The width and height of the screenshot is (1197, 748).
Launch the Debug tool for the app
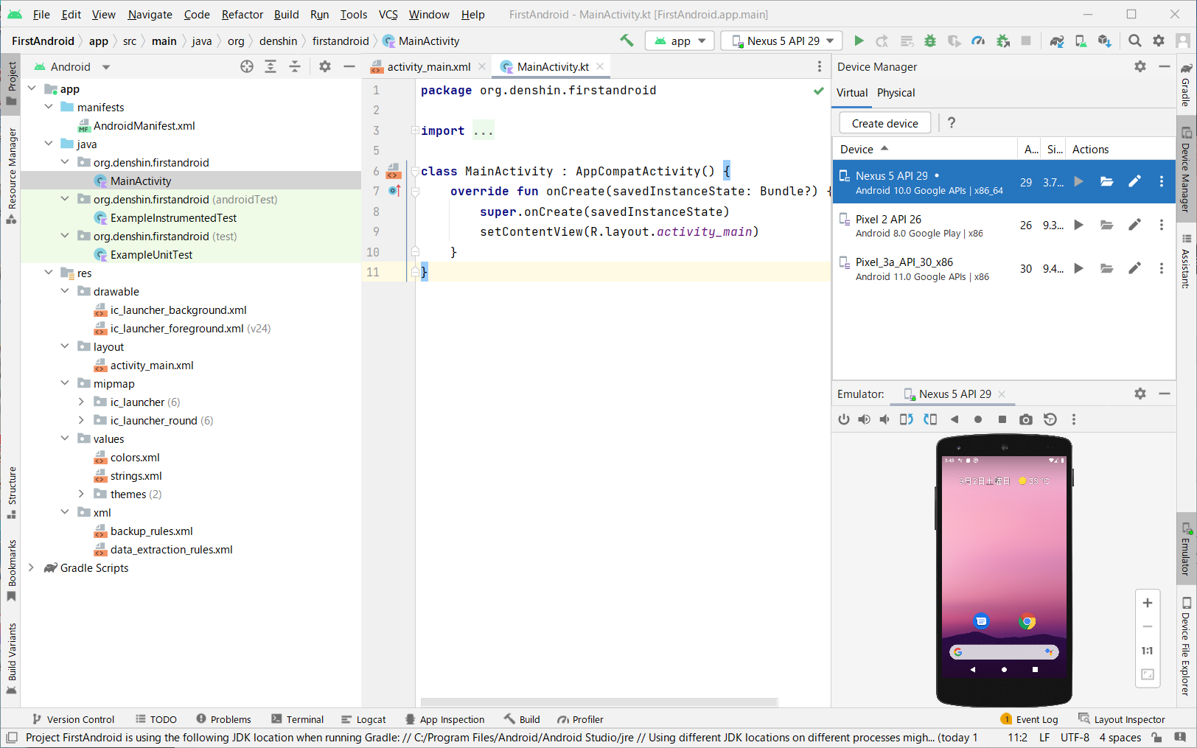[930, 41]
